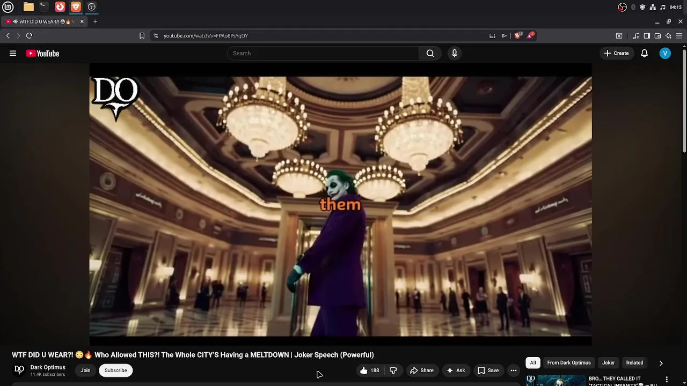687x386 pixels.
Task: Open the 04:15 clock calendar
Action: coord(676,7)
